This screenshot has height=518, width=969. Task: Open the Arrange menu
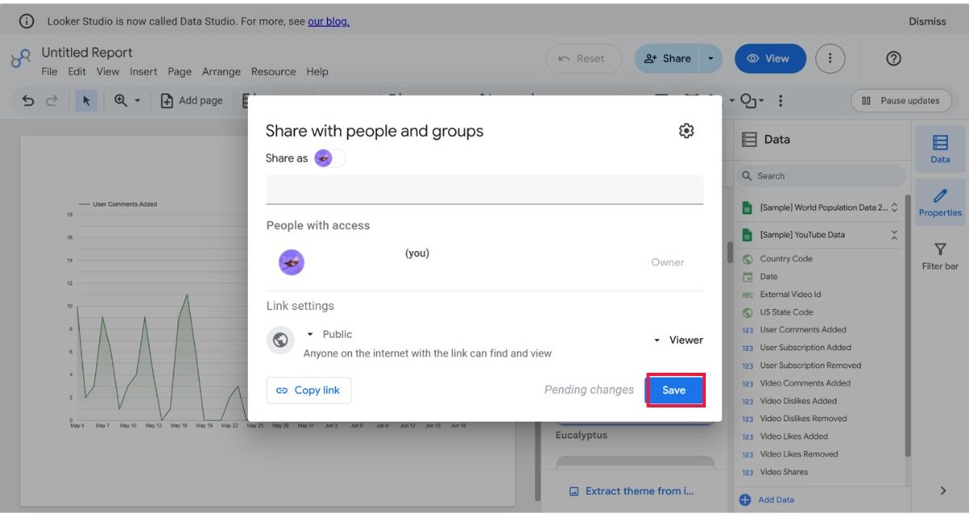[x=221, y=71]
